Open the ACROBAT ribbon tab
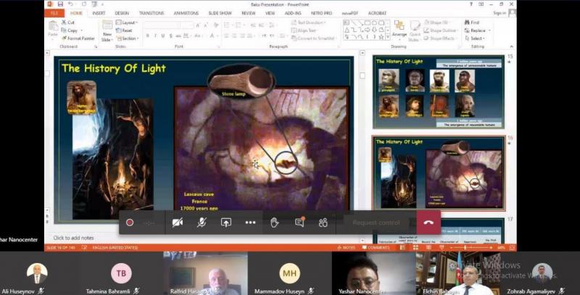This screenshot has width=580, height=295. point(377,13)
